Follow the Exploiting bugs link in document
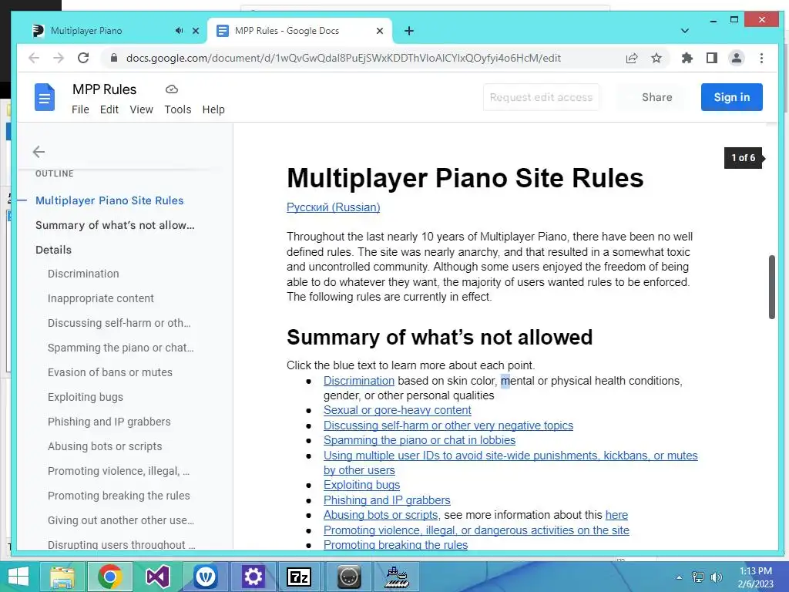 361,485
